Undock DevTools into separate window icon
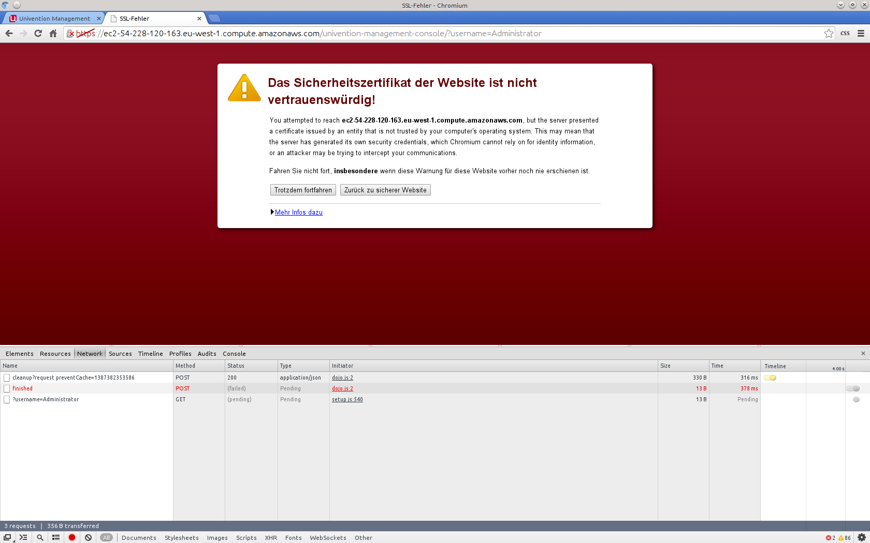Screen dimensions: 870x543 7,537
